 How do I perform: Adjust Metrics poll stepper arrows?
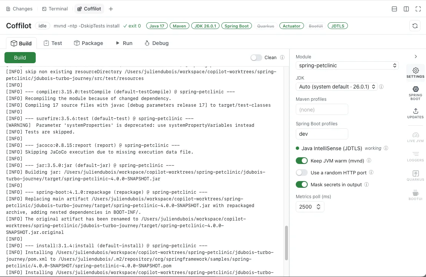click(318, 207)
